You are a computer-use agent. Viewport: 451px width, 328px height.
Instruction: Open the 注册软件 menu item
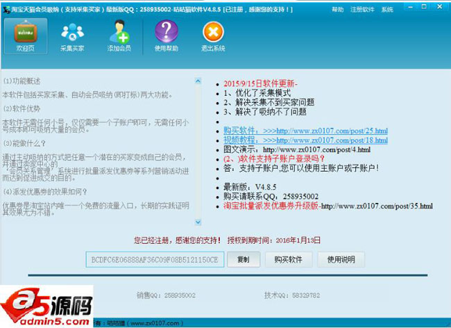pos(362,10)
